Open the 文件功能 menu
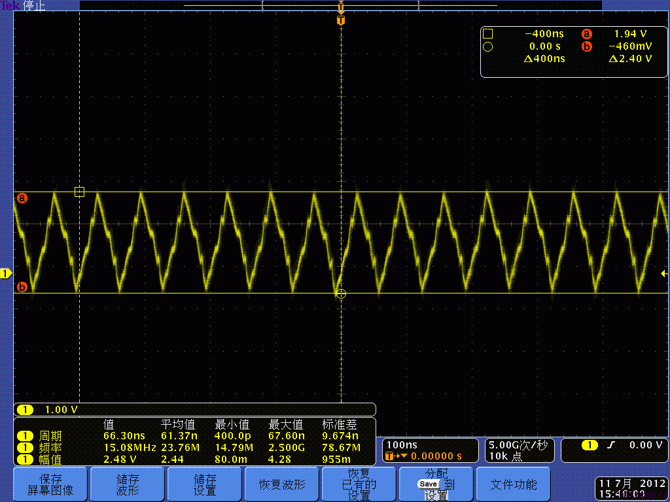The width and height of the screenshot is (670, 502). point(514,484)
